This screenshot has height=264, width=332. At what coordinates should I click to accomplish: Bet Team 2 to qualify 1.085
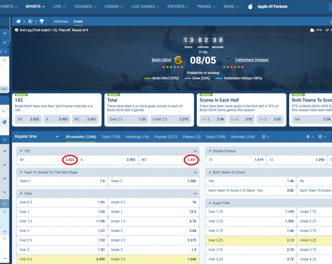click(153, 181)
